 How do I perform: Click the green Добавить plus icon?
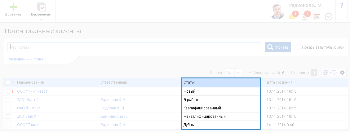[x=13, y=7]
